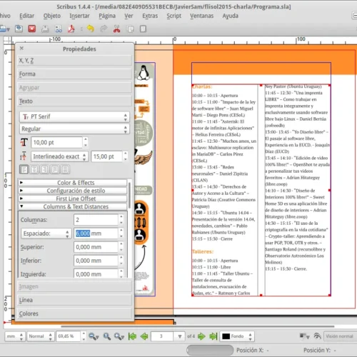Open the Ventanas menu
This screenshot has height=357, width=357.
[x=201, y=16]
